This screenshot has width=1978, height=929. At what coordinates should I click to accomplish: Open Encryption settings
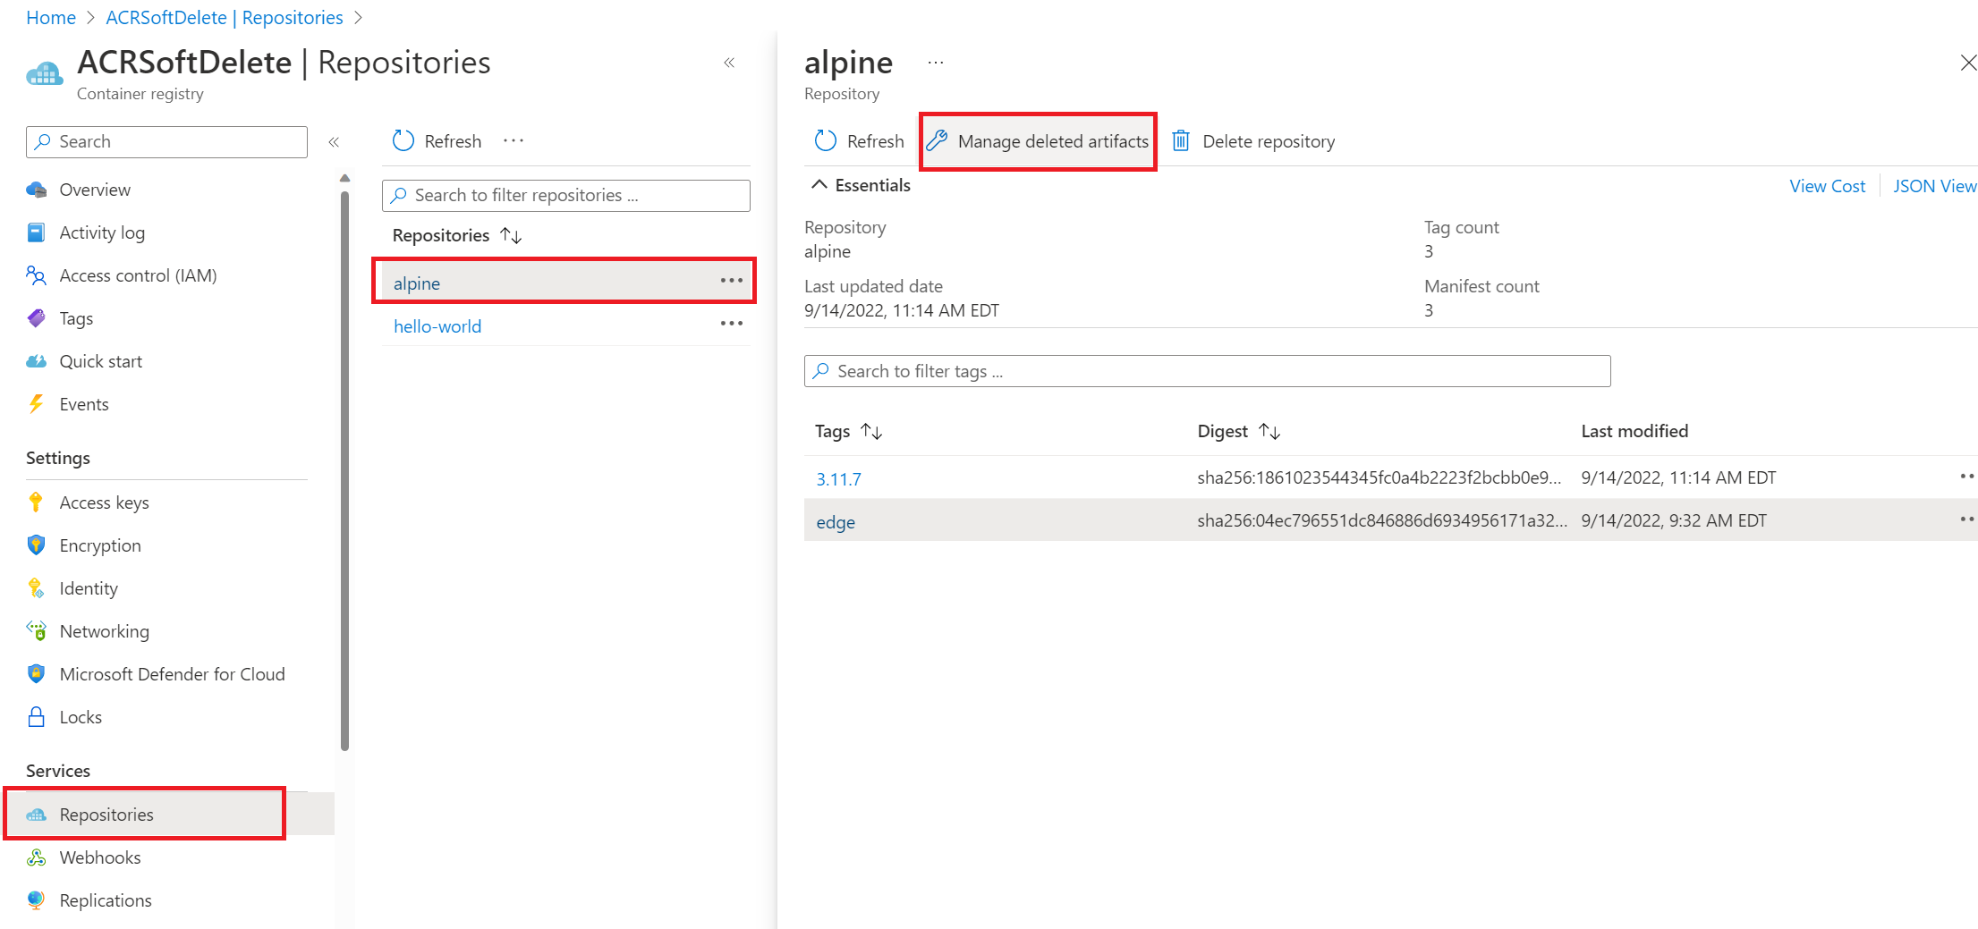(x=100, y=545)
